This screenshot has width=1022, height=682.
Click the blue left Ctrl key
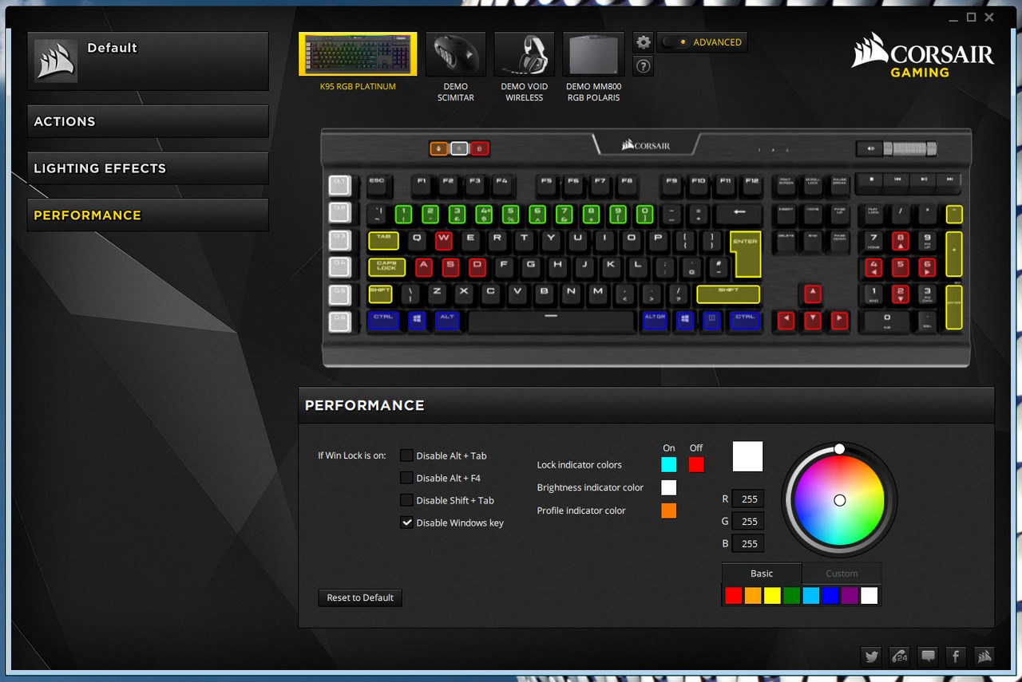[383, 321]
